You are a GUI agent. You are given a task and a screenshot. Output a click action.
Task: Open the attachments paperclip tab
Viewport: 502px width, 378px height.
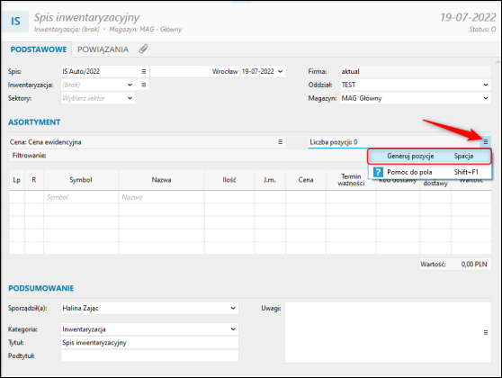143,49
